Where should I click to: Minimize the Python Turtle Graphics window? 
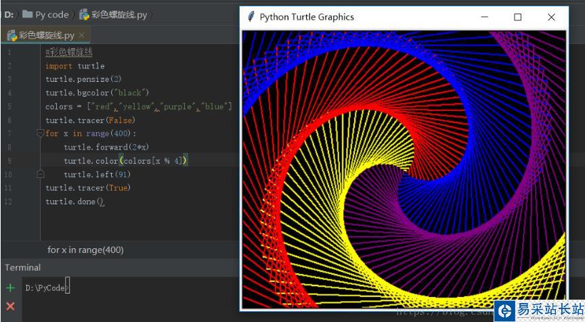(485, 17)
